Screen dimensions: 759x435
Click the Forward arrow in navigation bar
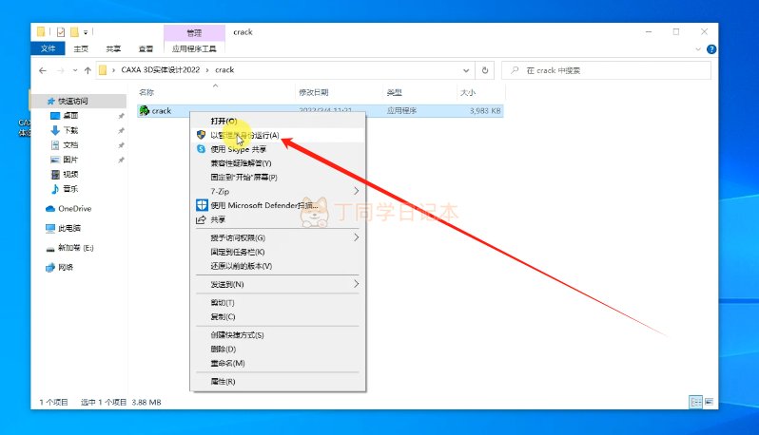[x=60, y=70]
